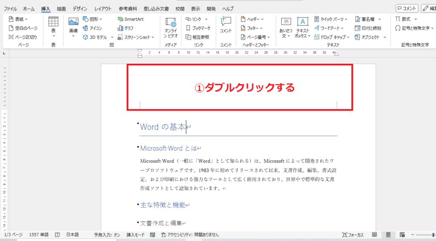The width and height of the screenshot is (436, 241).
Task: Click the 日本語 language indicator
Action: (72, 235)
